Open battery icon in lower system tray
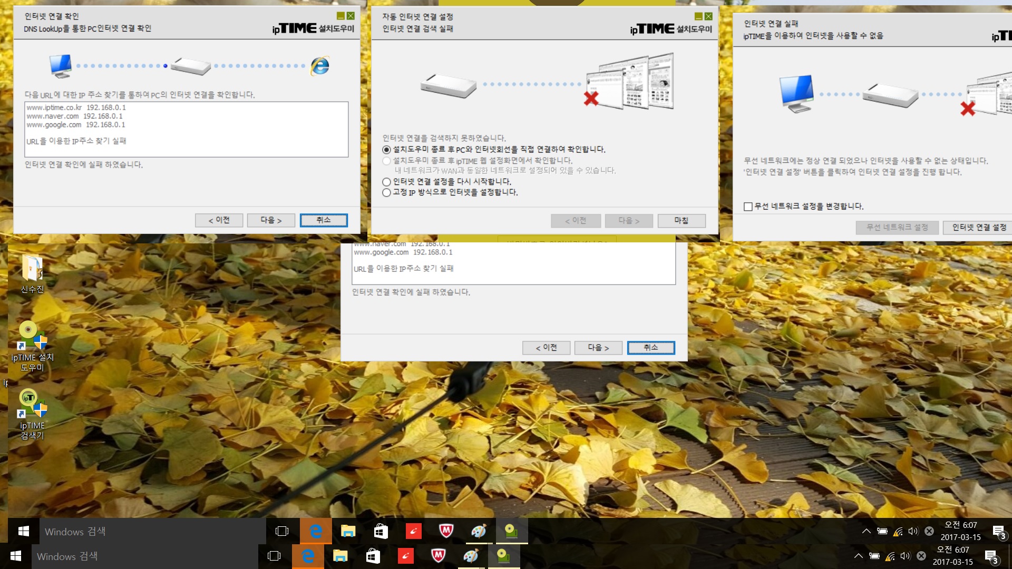1012x569 pixels. click(x=874, y=556)
